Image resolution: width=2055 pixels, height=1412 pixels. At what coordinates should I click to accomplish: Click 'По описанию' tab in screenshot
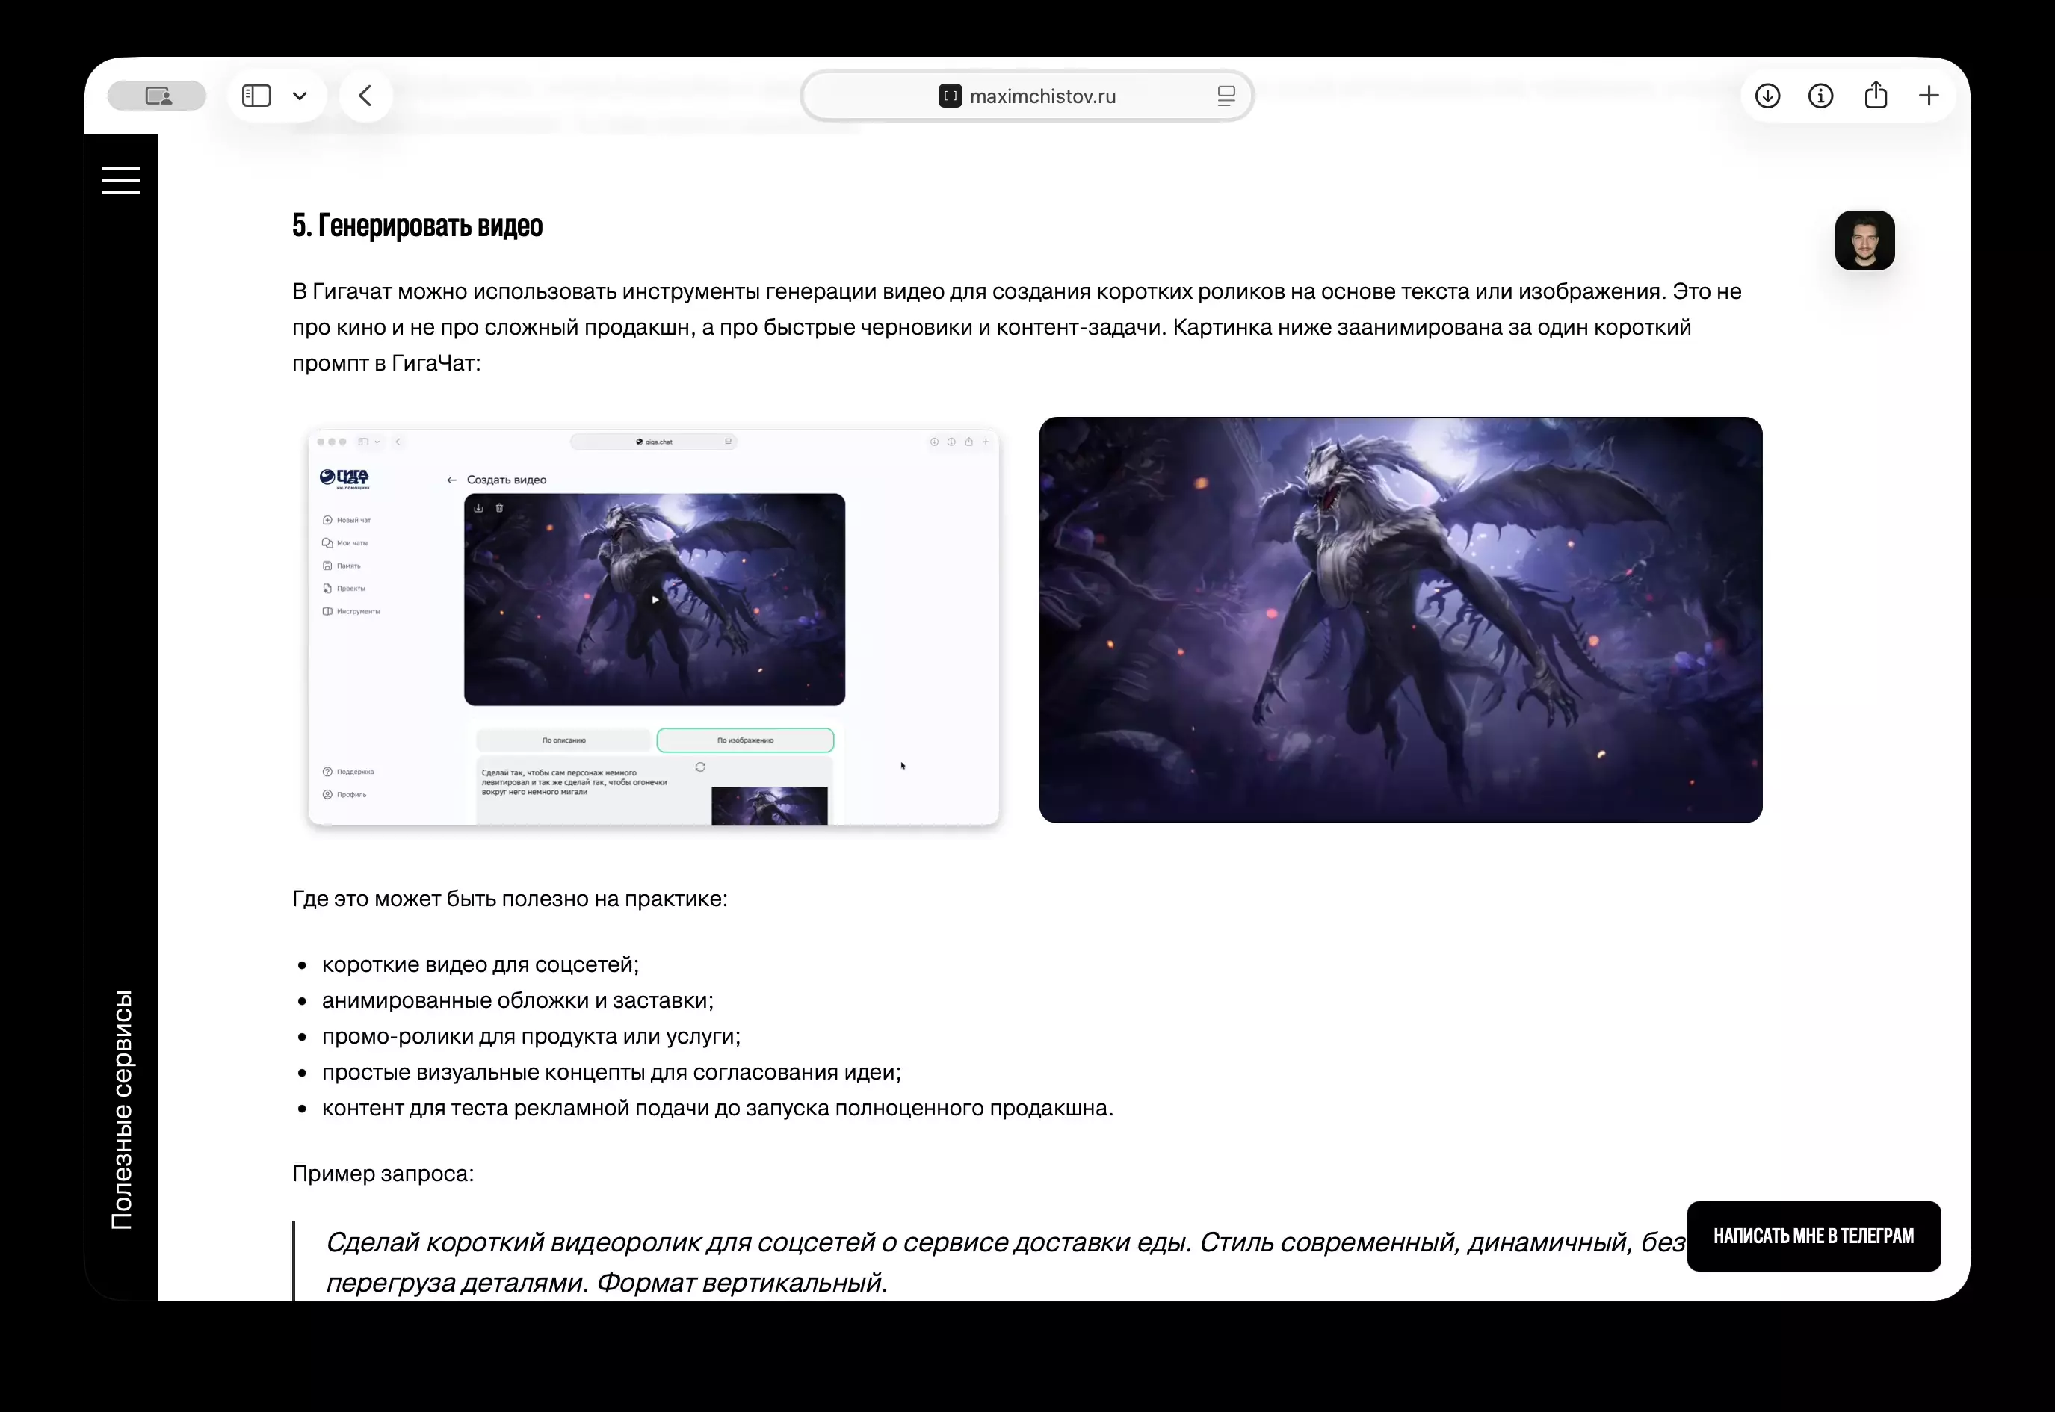tap(563, 740)
